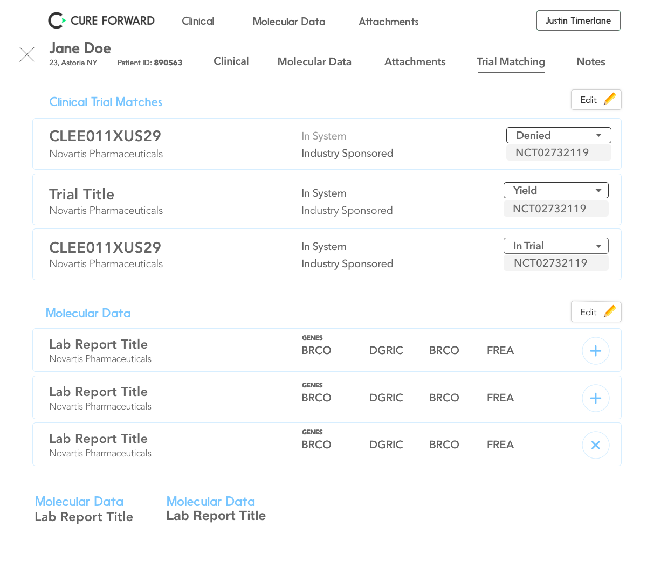Click NCT02732119 in the In Trial row
The width and height of the screenshot is (647, 569).
pyautogui.click(x=556, y=263)
